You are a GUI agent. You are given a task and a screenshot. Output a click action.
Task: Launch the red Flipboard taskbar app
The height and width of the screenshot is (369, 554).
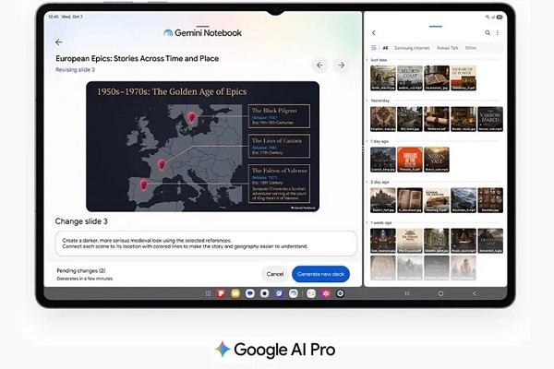pos(222,293)
